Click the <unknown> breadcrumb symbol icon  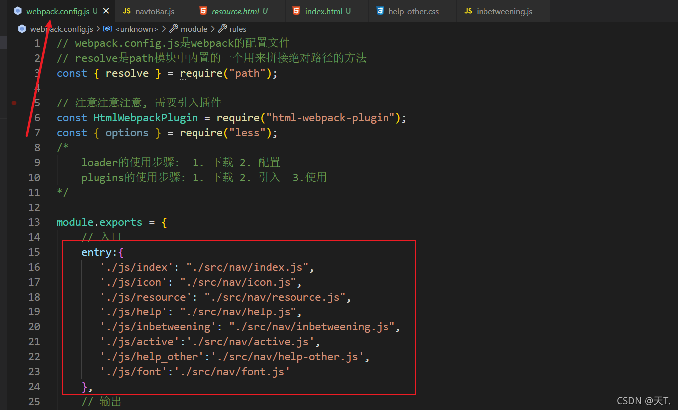(108, 29)
